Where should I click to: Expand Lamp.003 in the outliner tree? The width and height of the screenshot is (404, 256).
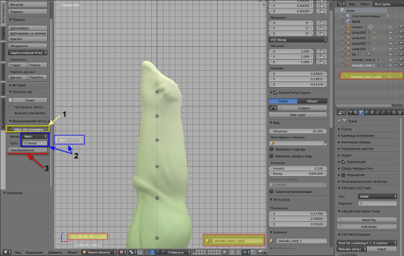tap(343, 43)
